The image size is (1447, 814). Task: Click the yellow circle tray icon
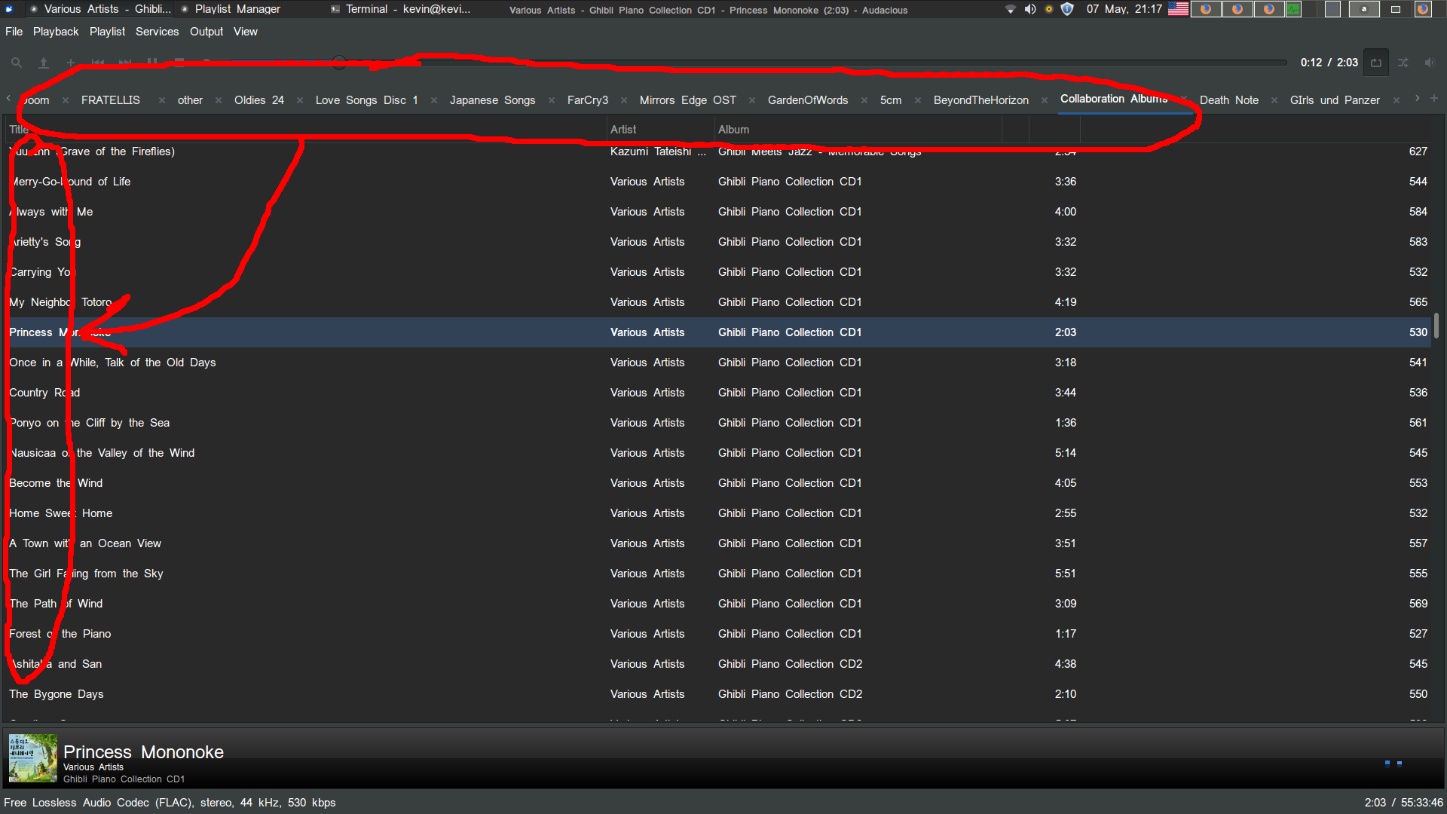pyautogui.click(x=1049, y=9)
